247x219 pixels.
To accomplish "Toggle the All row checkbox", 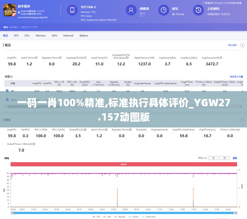I will pyautogui.click(x=7, y=91).
